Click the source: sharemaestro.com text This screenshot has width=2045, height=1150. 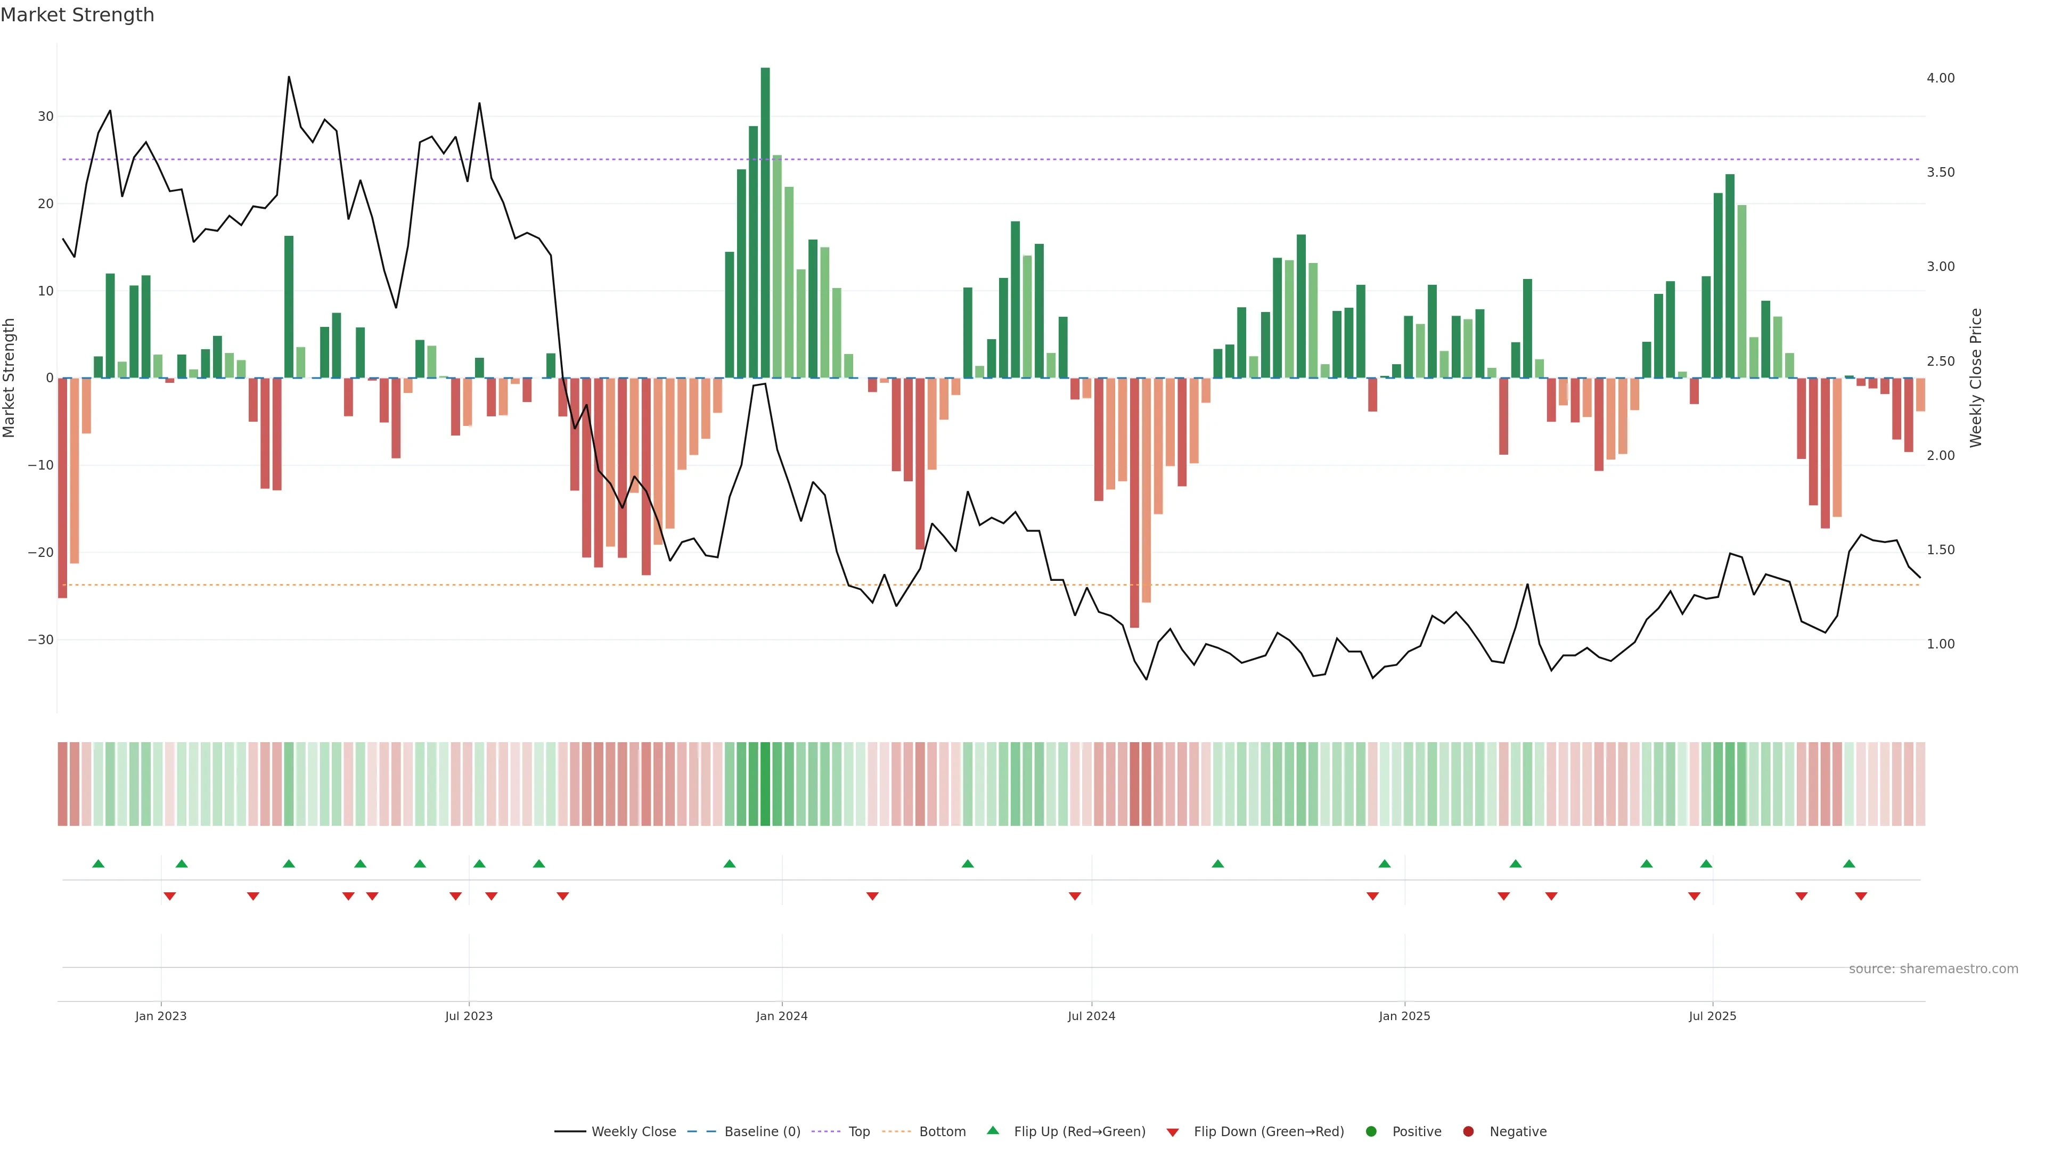tap(1933, 969)
